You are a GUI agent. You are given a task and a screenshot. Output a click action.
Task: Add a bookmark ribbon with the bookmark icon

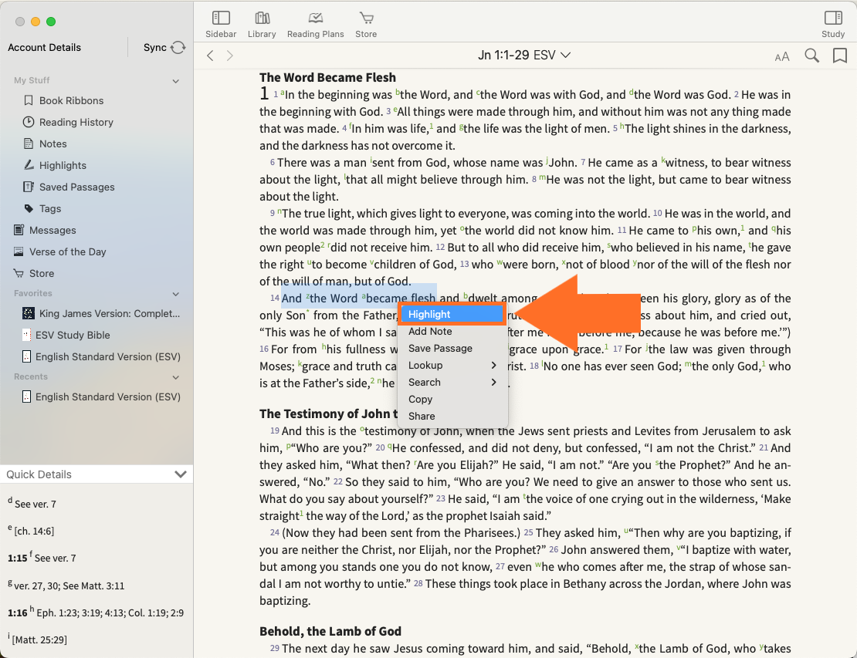pyautogui.click(x=839, y=56)
